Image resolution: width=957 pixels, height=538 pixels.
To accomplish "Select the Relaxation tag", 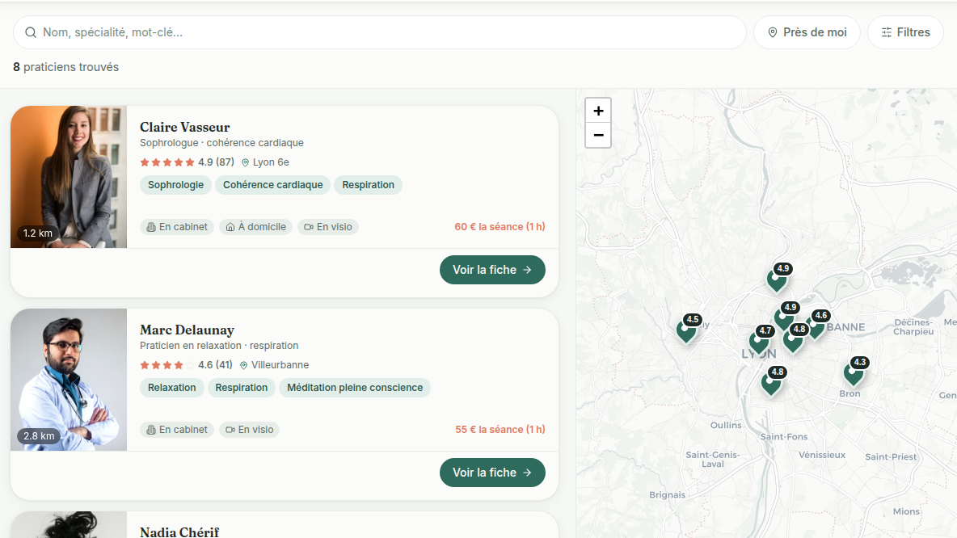I will 171,387.
